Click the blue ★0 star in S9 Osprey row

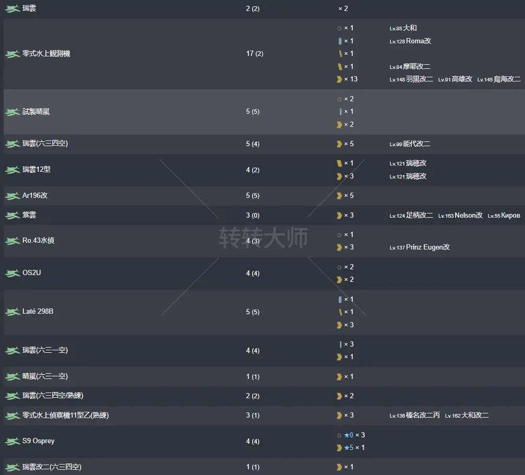click(x=348, y=435)
